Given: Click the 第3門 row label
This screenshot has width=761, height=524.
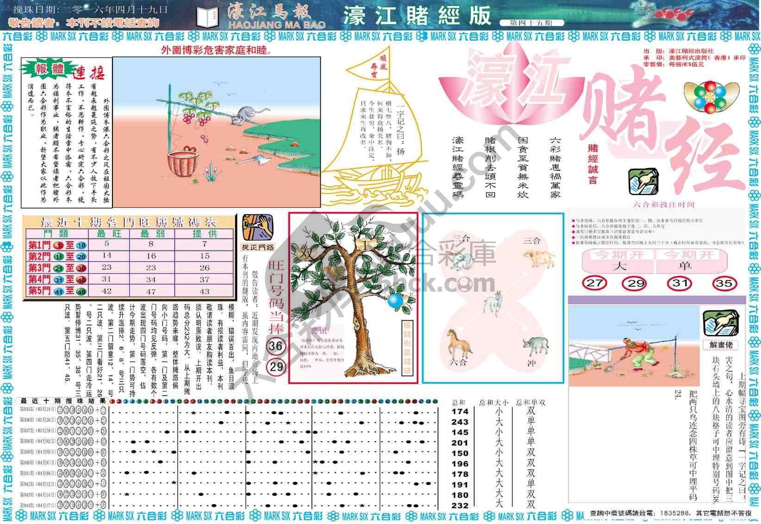Looking at the screenshot, I should click(56, 268).
